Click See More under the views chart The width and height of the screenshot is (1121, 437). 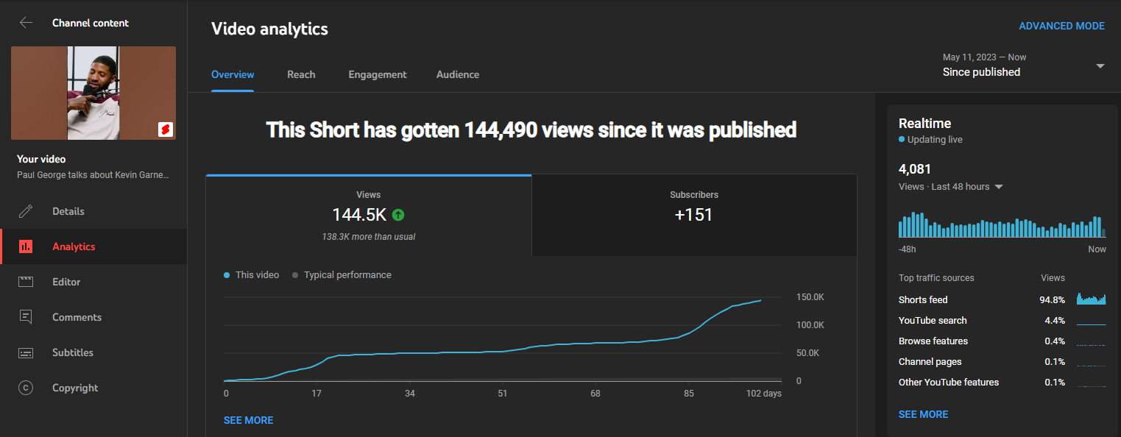click(x=248, y=420)
